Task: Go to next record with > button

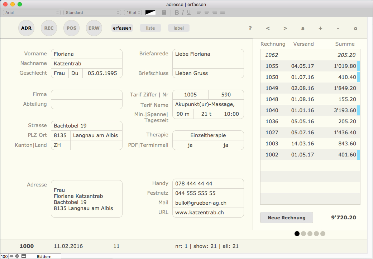Action: [285, 28]
